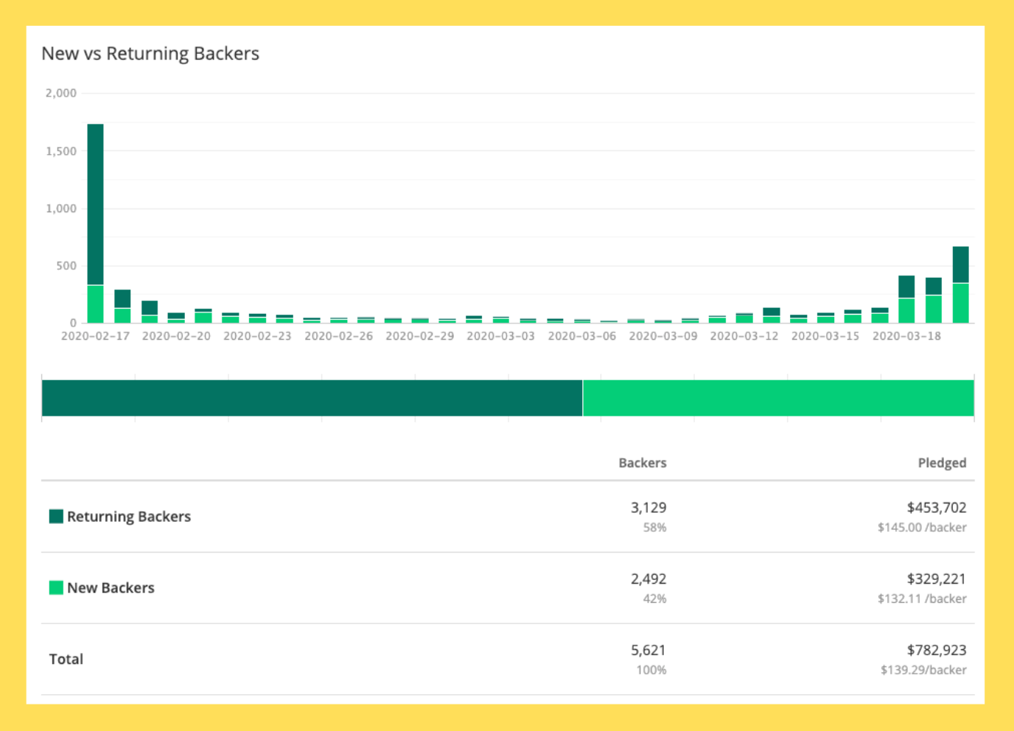Click the 2020-03-18 x-axis date label

pos(906,336)
